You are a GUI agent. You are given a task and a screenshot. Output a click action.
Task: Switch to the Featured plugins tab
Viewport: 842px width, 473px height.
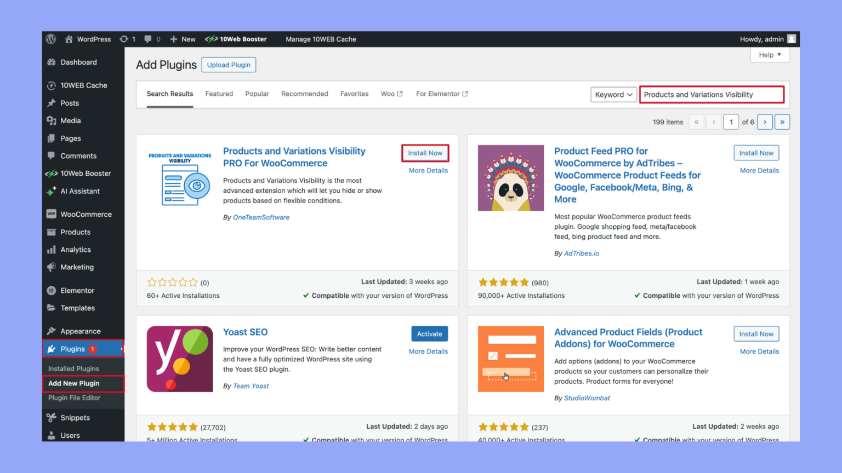tap(219, 94)
